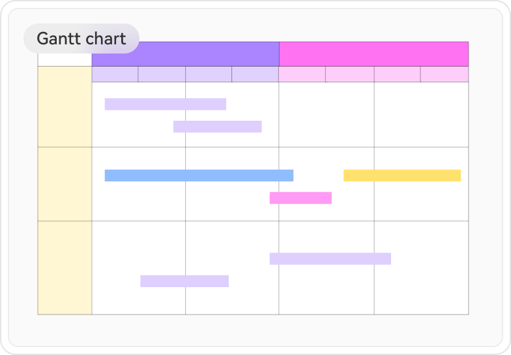511x355 pixels.
Task: Select the first light purple sub-header cell
Action: (x=115, y=74)
